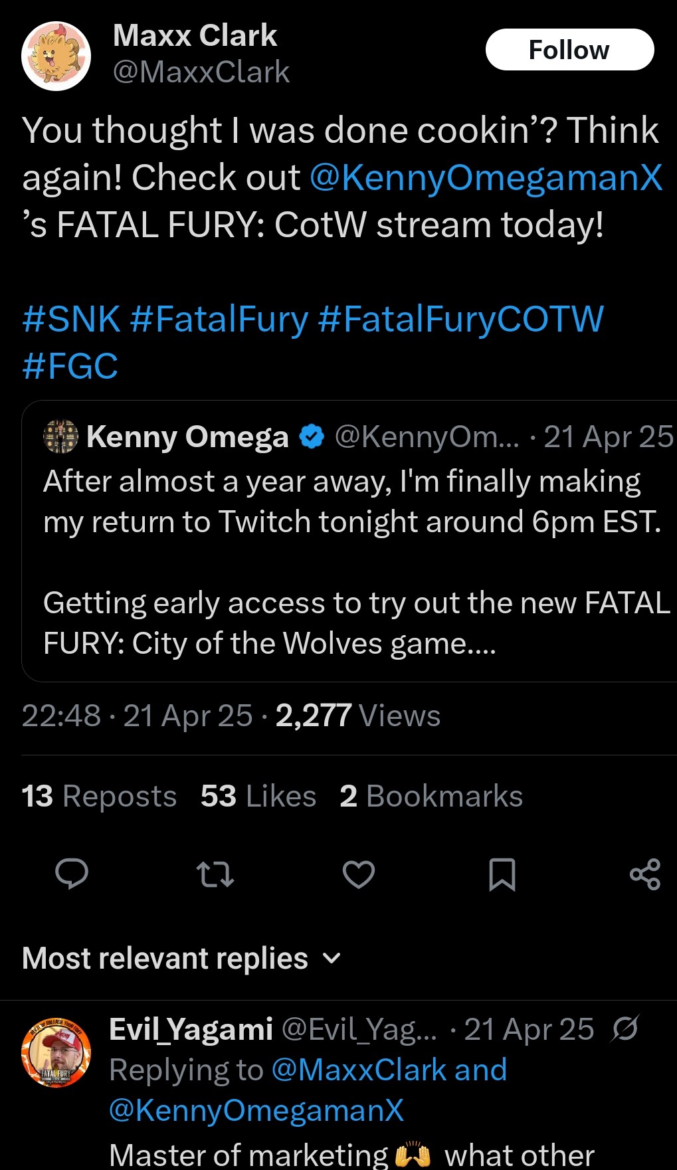Open the share icon options
677x1170 pixels.
coord(644,874)
